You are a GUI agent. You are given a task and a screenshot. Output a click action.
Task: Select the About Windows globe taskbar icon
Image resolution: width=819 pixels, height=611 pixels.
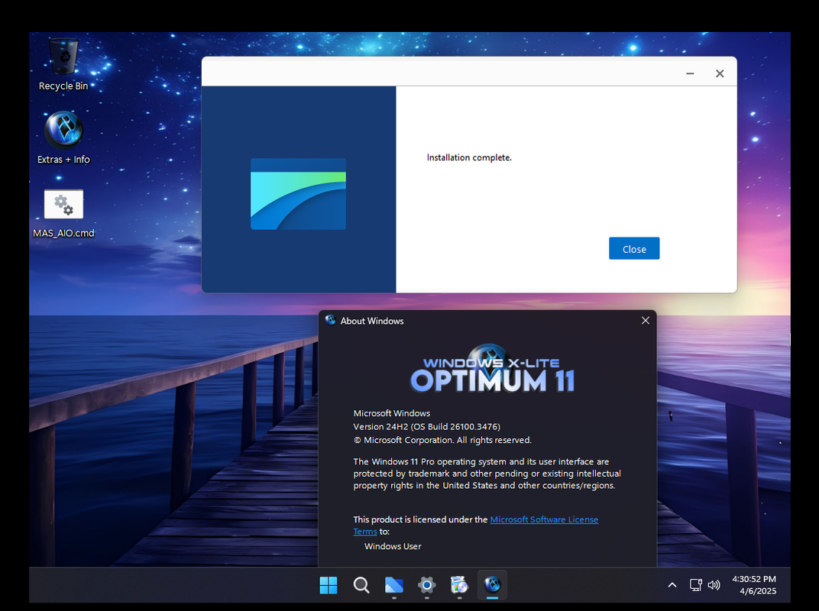click(x=492, y=585)
